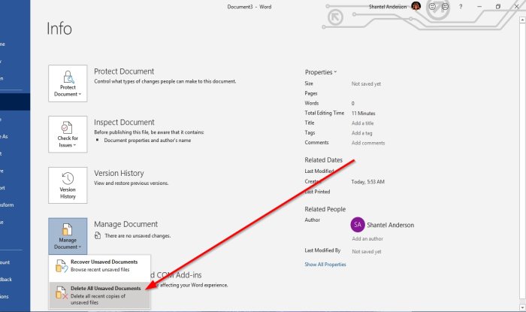Click the "View and restore previous versions." text
Screen dimensions: 526x312
tap(131, 183)
